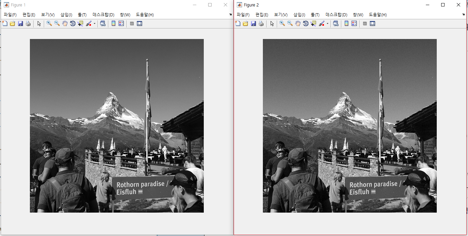Print Figure 2 with the printer icon
This screenshot has width=468, height=236.
(261, 24)
